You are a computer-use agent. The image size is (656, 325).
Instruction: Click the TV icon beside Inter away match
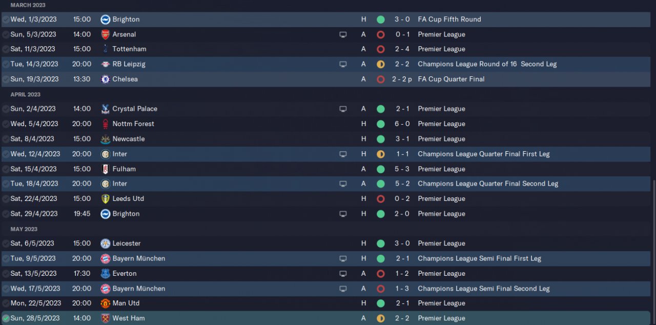coord(343,184)
